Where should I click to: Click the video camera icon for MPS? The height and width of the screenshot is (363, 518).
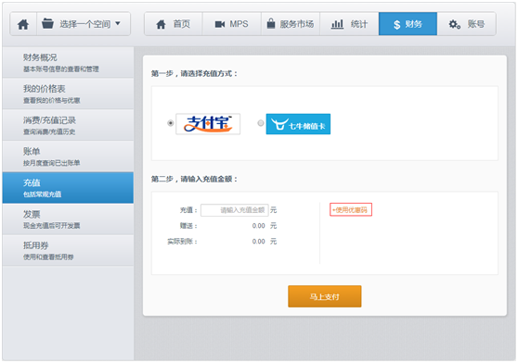point(220,24)
